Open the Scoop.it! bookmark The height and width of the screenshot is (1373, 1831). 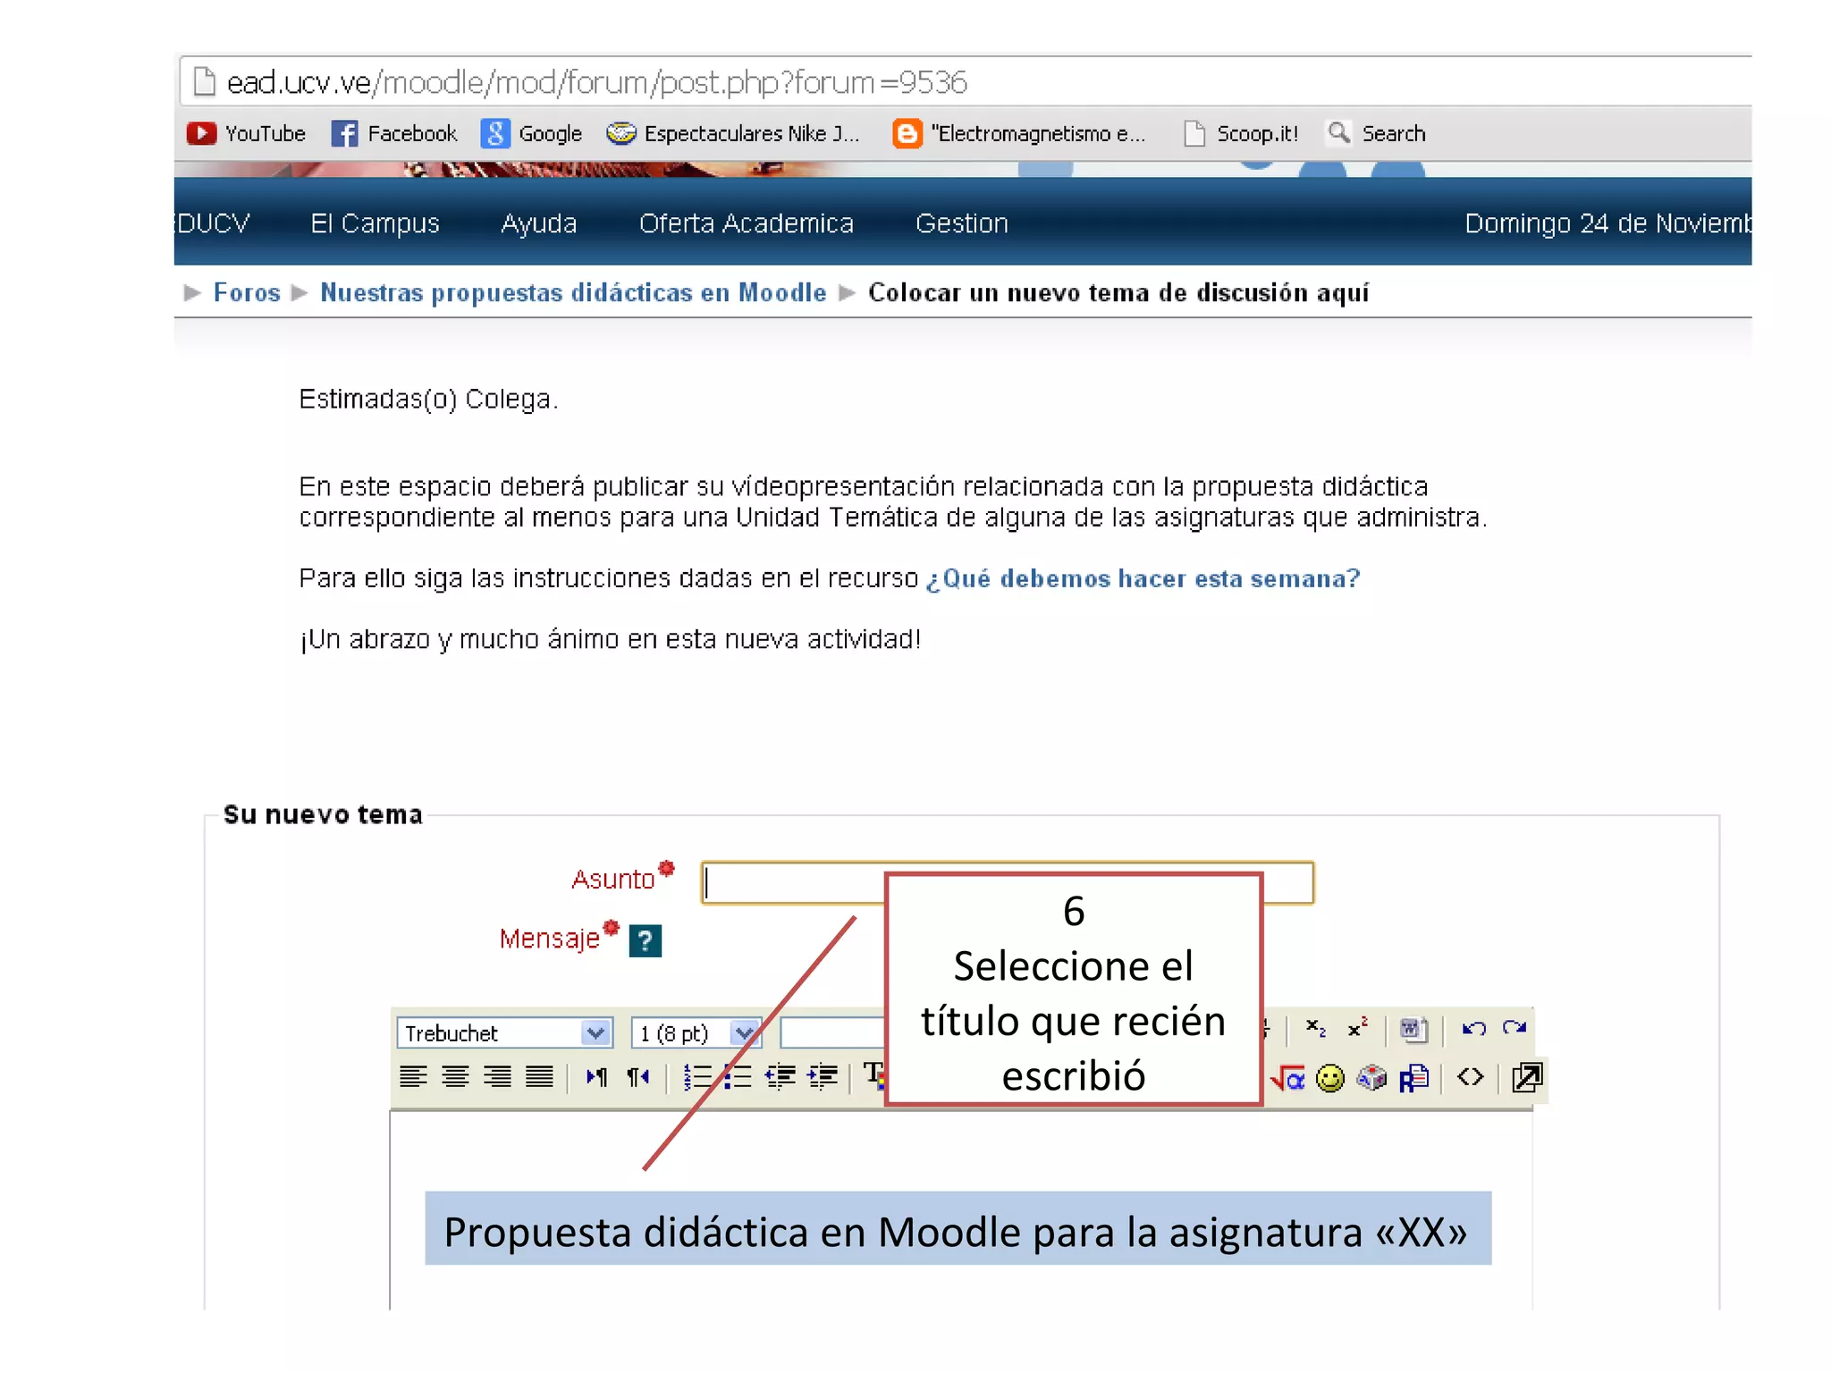[1241, 133]
